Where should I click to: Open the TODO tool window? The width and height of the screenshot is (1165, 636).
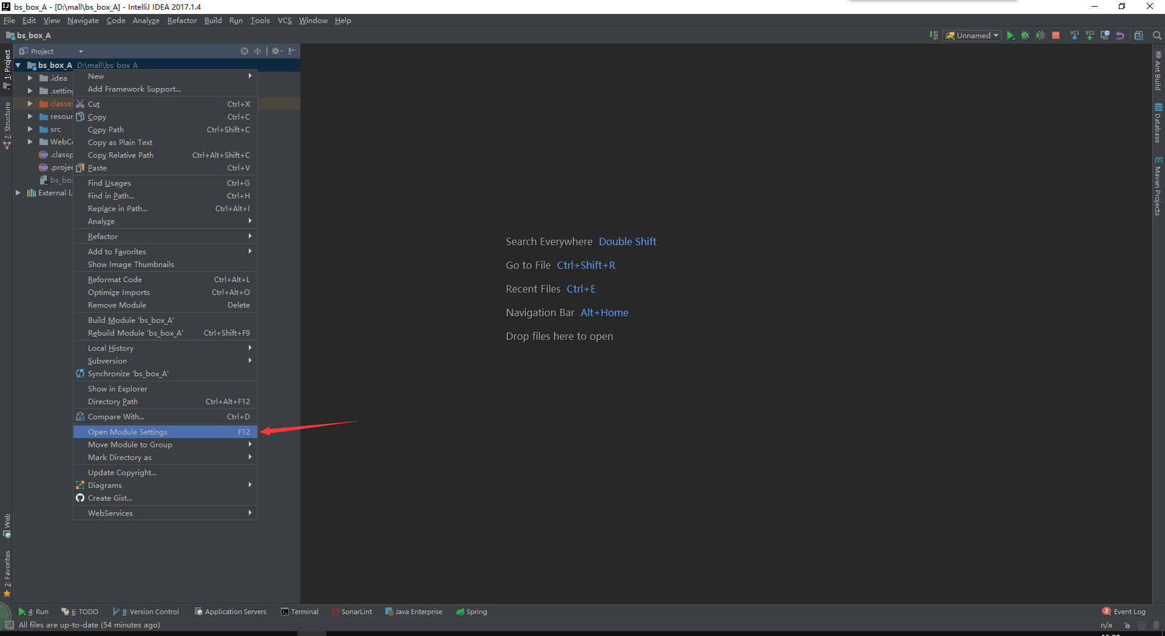(80, 612)
